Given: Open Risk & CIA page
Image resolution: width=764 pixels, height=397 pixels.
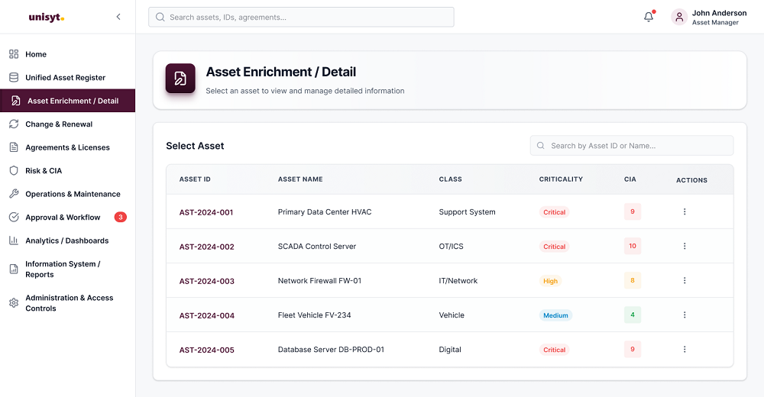Looking at the screenshot, I should click(x=68, y=170).
